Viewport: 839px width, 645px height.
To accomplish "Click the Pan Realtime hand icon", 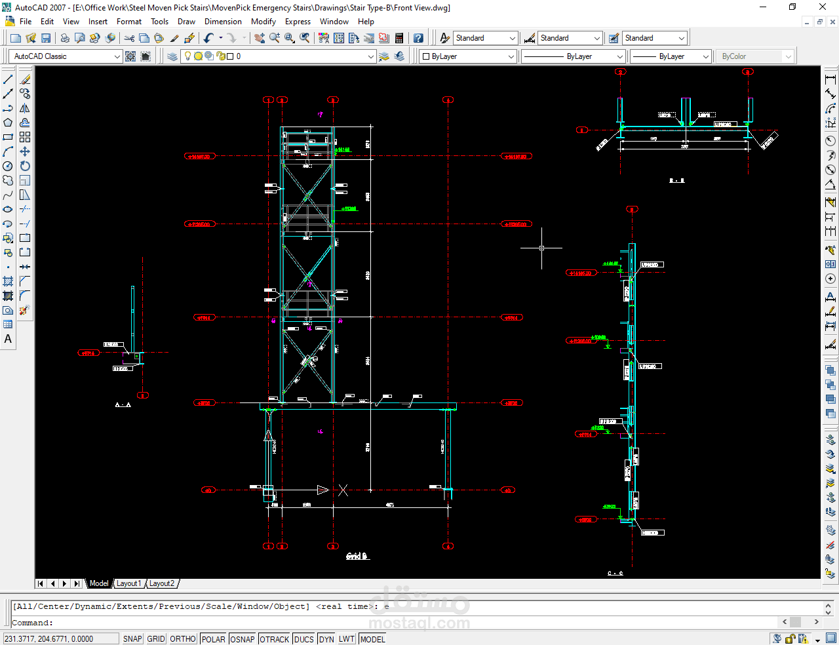I will 260,38.
